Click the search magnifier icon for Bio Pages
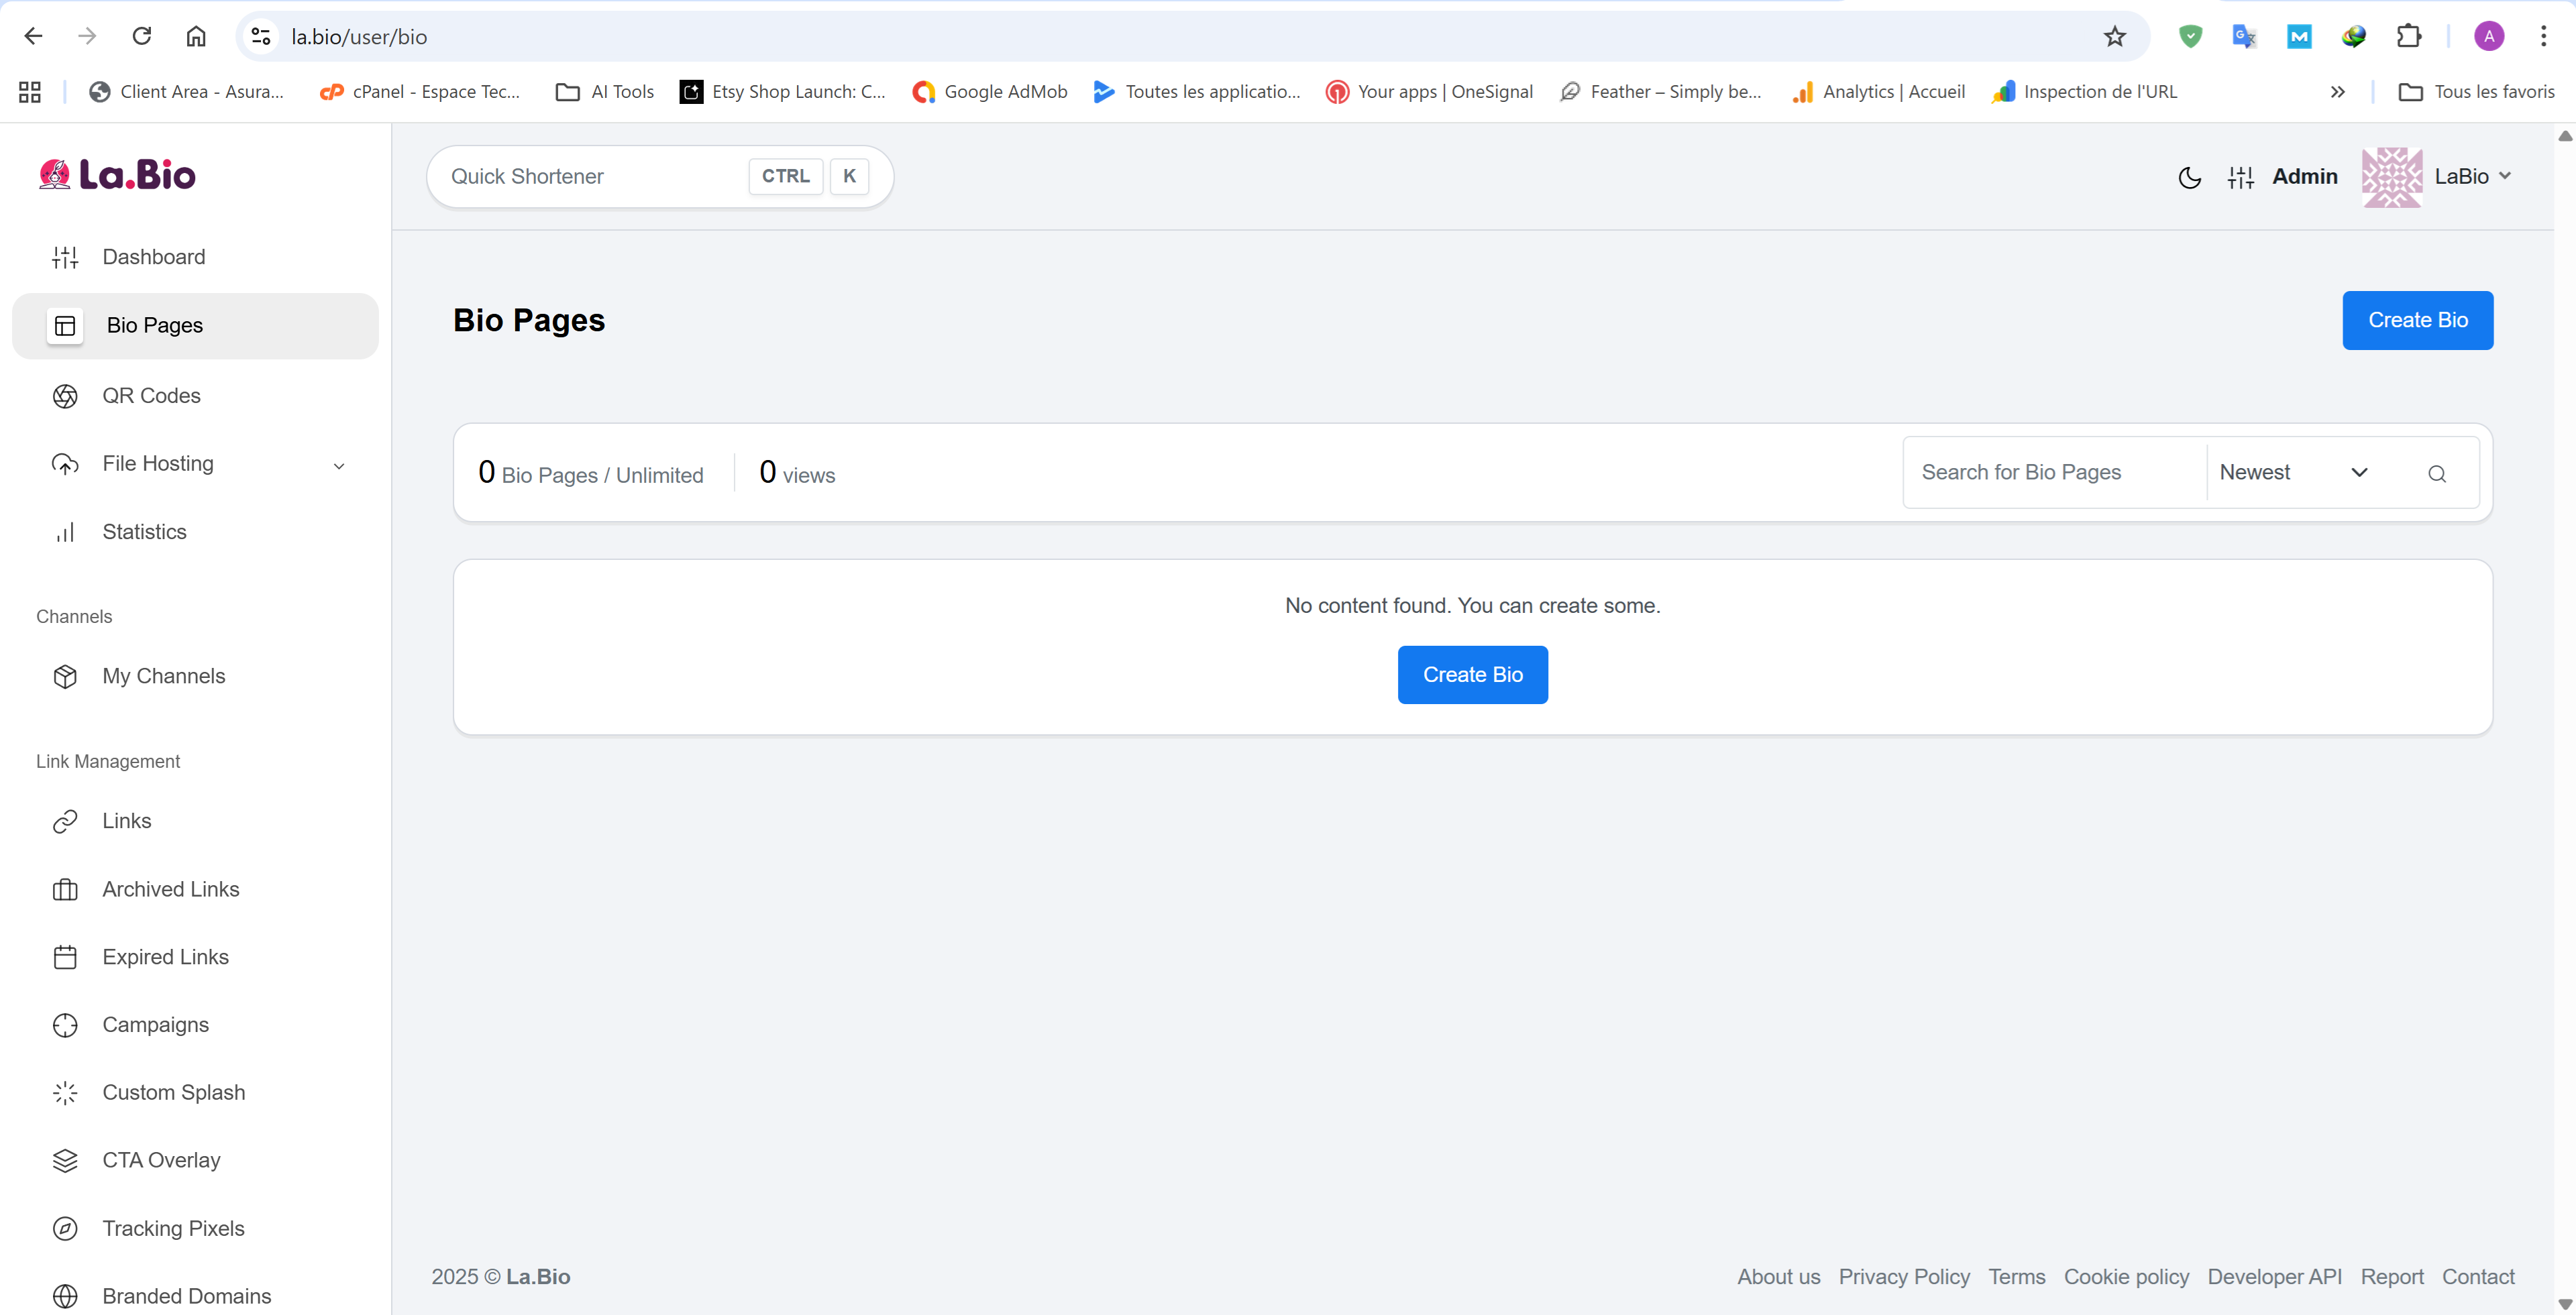This screenshot has height=1315, width=2576. click(x=2436, y=473)
